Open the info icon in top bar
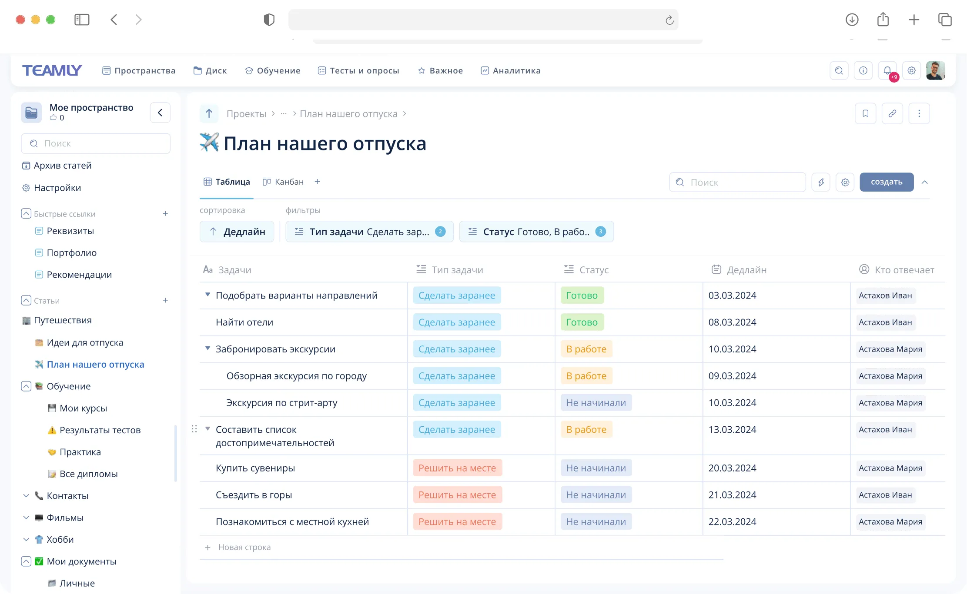This screenshot has height=594, width=967. click(x=863, y=70)
